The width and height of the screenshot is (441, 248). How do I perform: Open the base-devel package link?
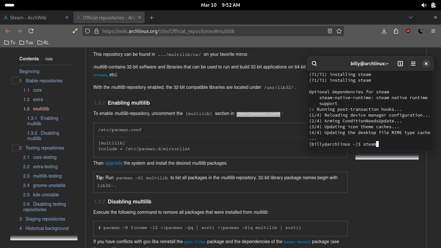297,242
